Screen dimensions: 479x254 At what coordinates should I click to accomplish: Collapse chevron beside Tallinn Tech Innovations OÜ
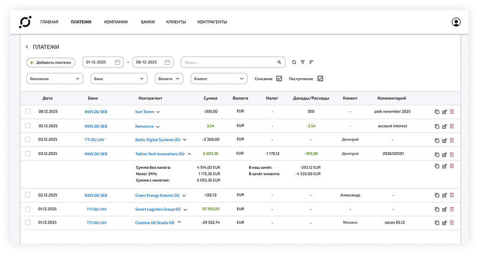(x=189, y=154)
